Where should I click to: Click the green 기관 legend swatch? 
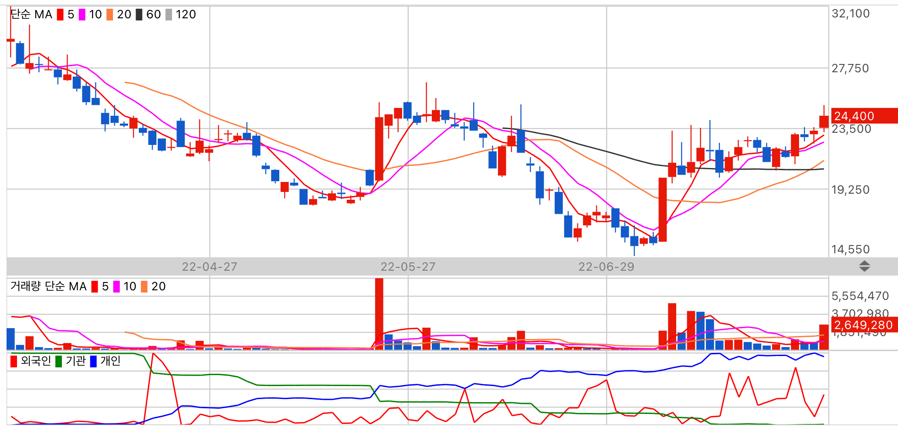pos(59,361)
